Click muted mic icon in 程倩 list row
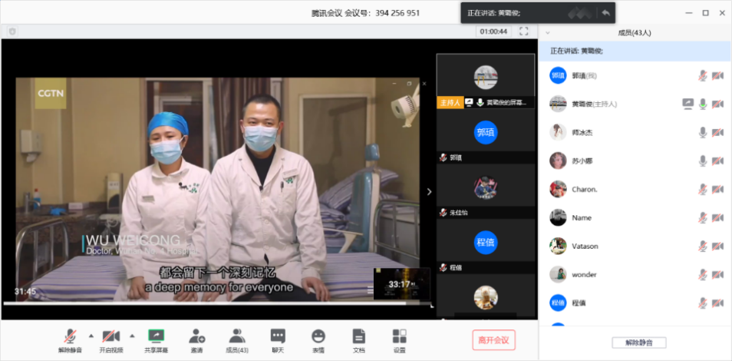This screenshot has width=732, height=361. click(x=703, y=303)
